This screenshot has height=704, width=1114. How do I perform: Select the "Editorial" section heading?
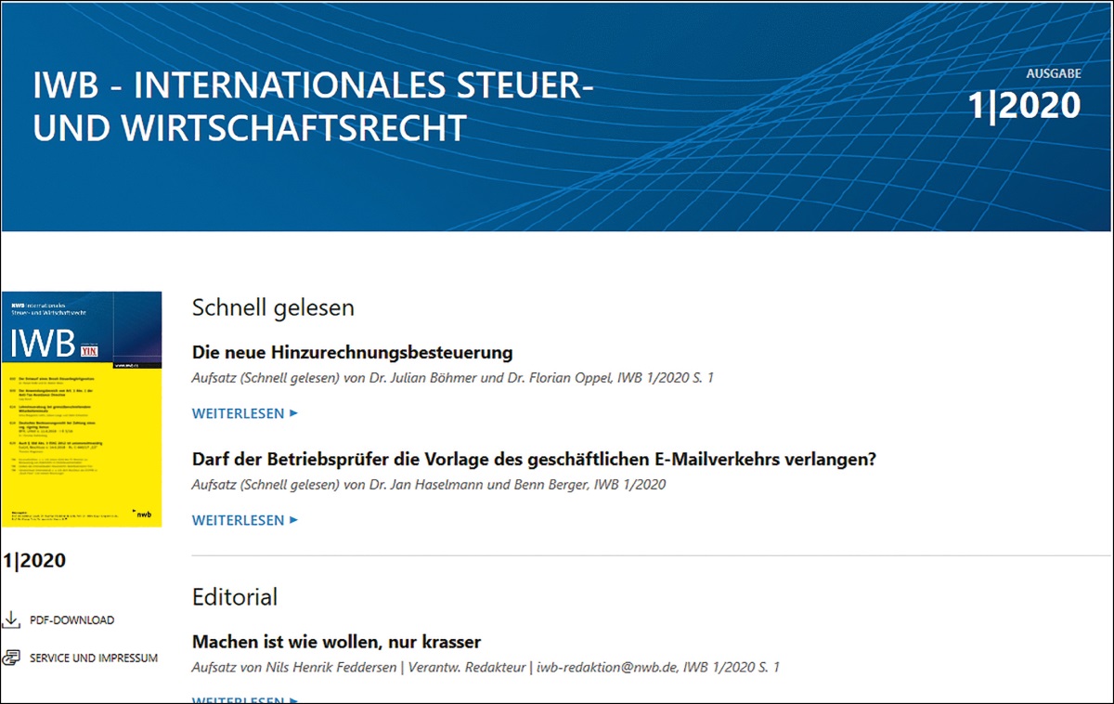tap(234, 596)
